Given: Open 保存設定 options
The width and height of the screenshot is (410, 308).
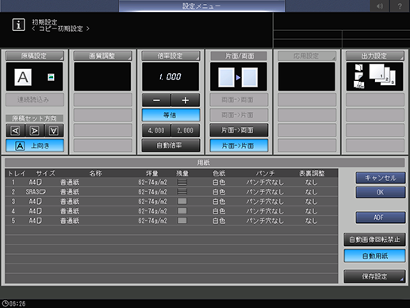Looking at the screenshot, I should point(374,276).
